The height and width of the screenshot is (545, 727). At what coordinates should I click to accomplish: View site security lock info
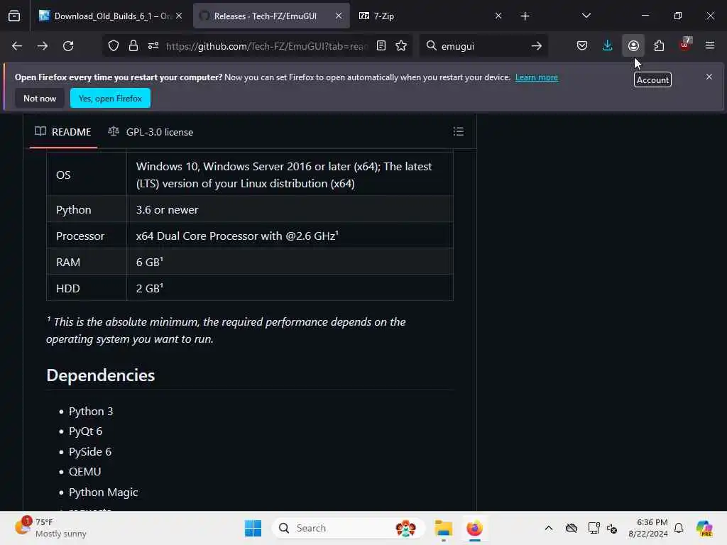click(x=133, y=46)
